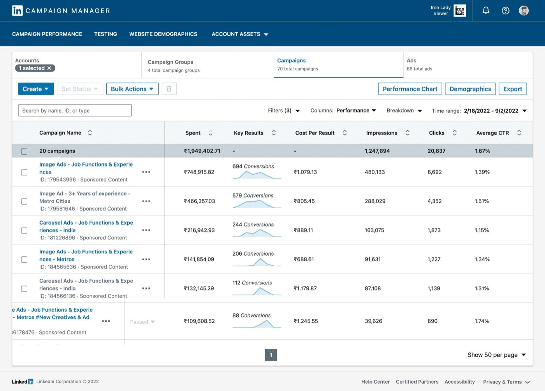Open more options for the Paused campaign row
This screenshot has width=545, height=391.
pyautogui.click(x=106, y=321)
